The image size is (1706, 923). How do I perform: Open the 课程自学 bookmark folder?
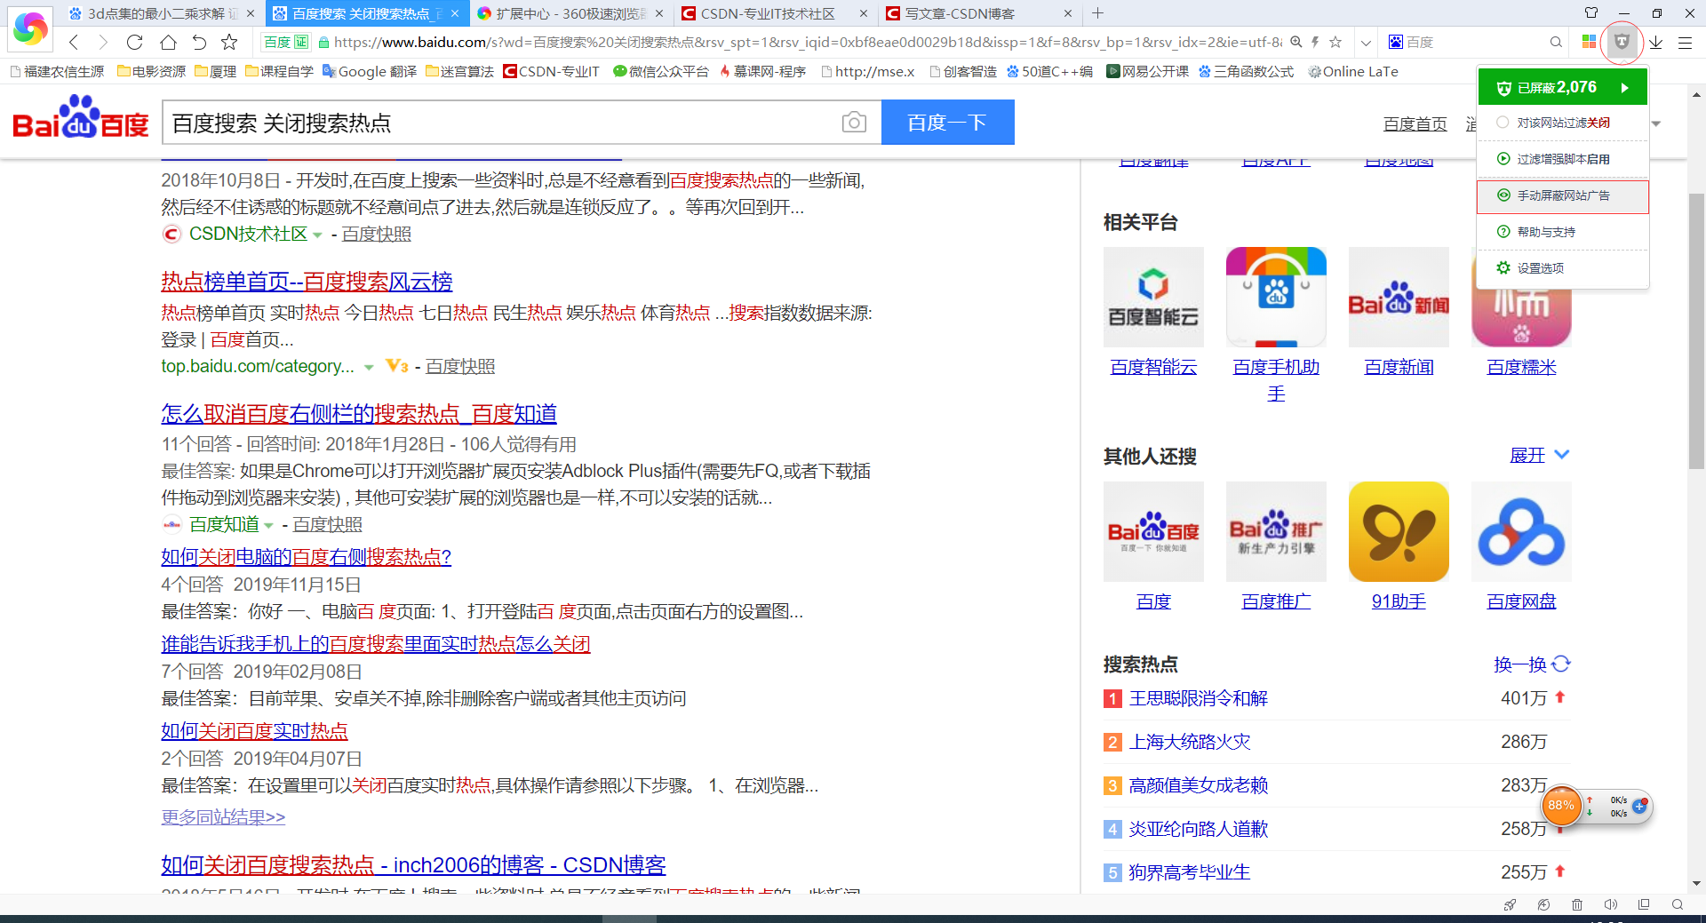point(279,71)
